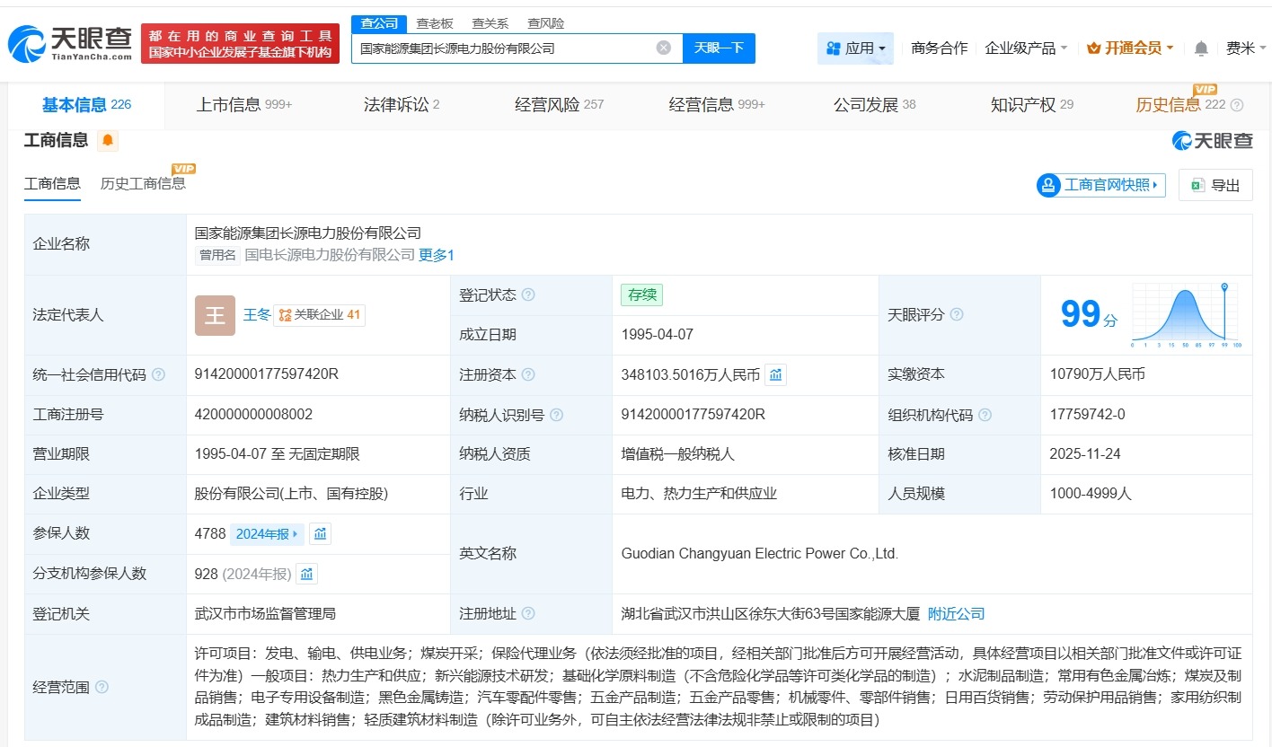1272x747 pixels.
Task: Click the 天眼一下 search button
Action: point(719,48)
